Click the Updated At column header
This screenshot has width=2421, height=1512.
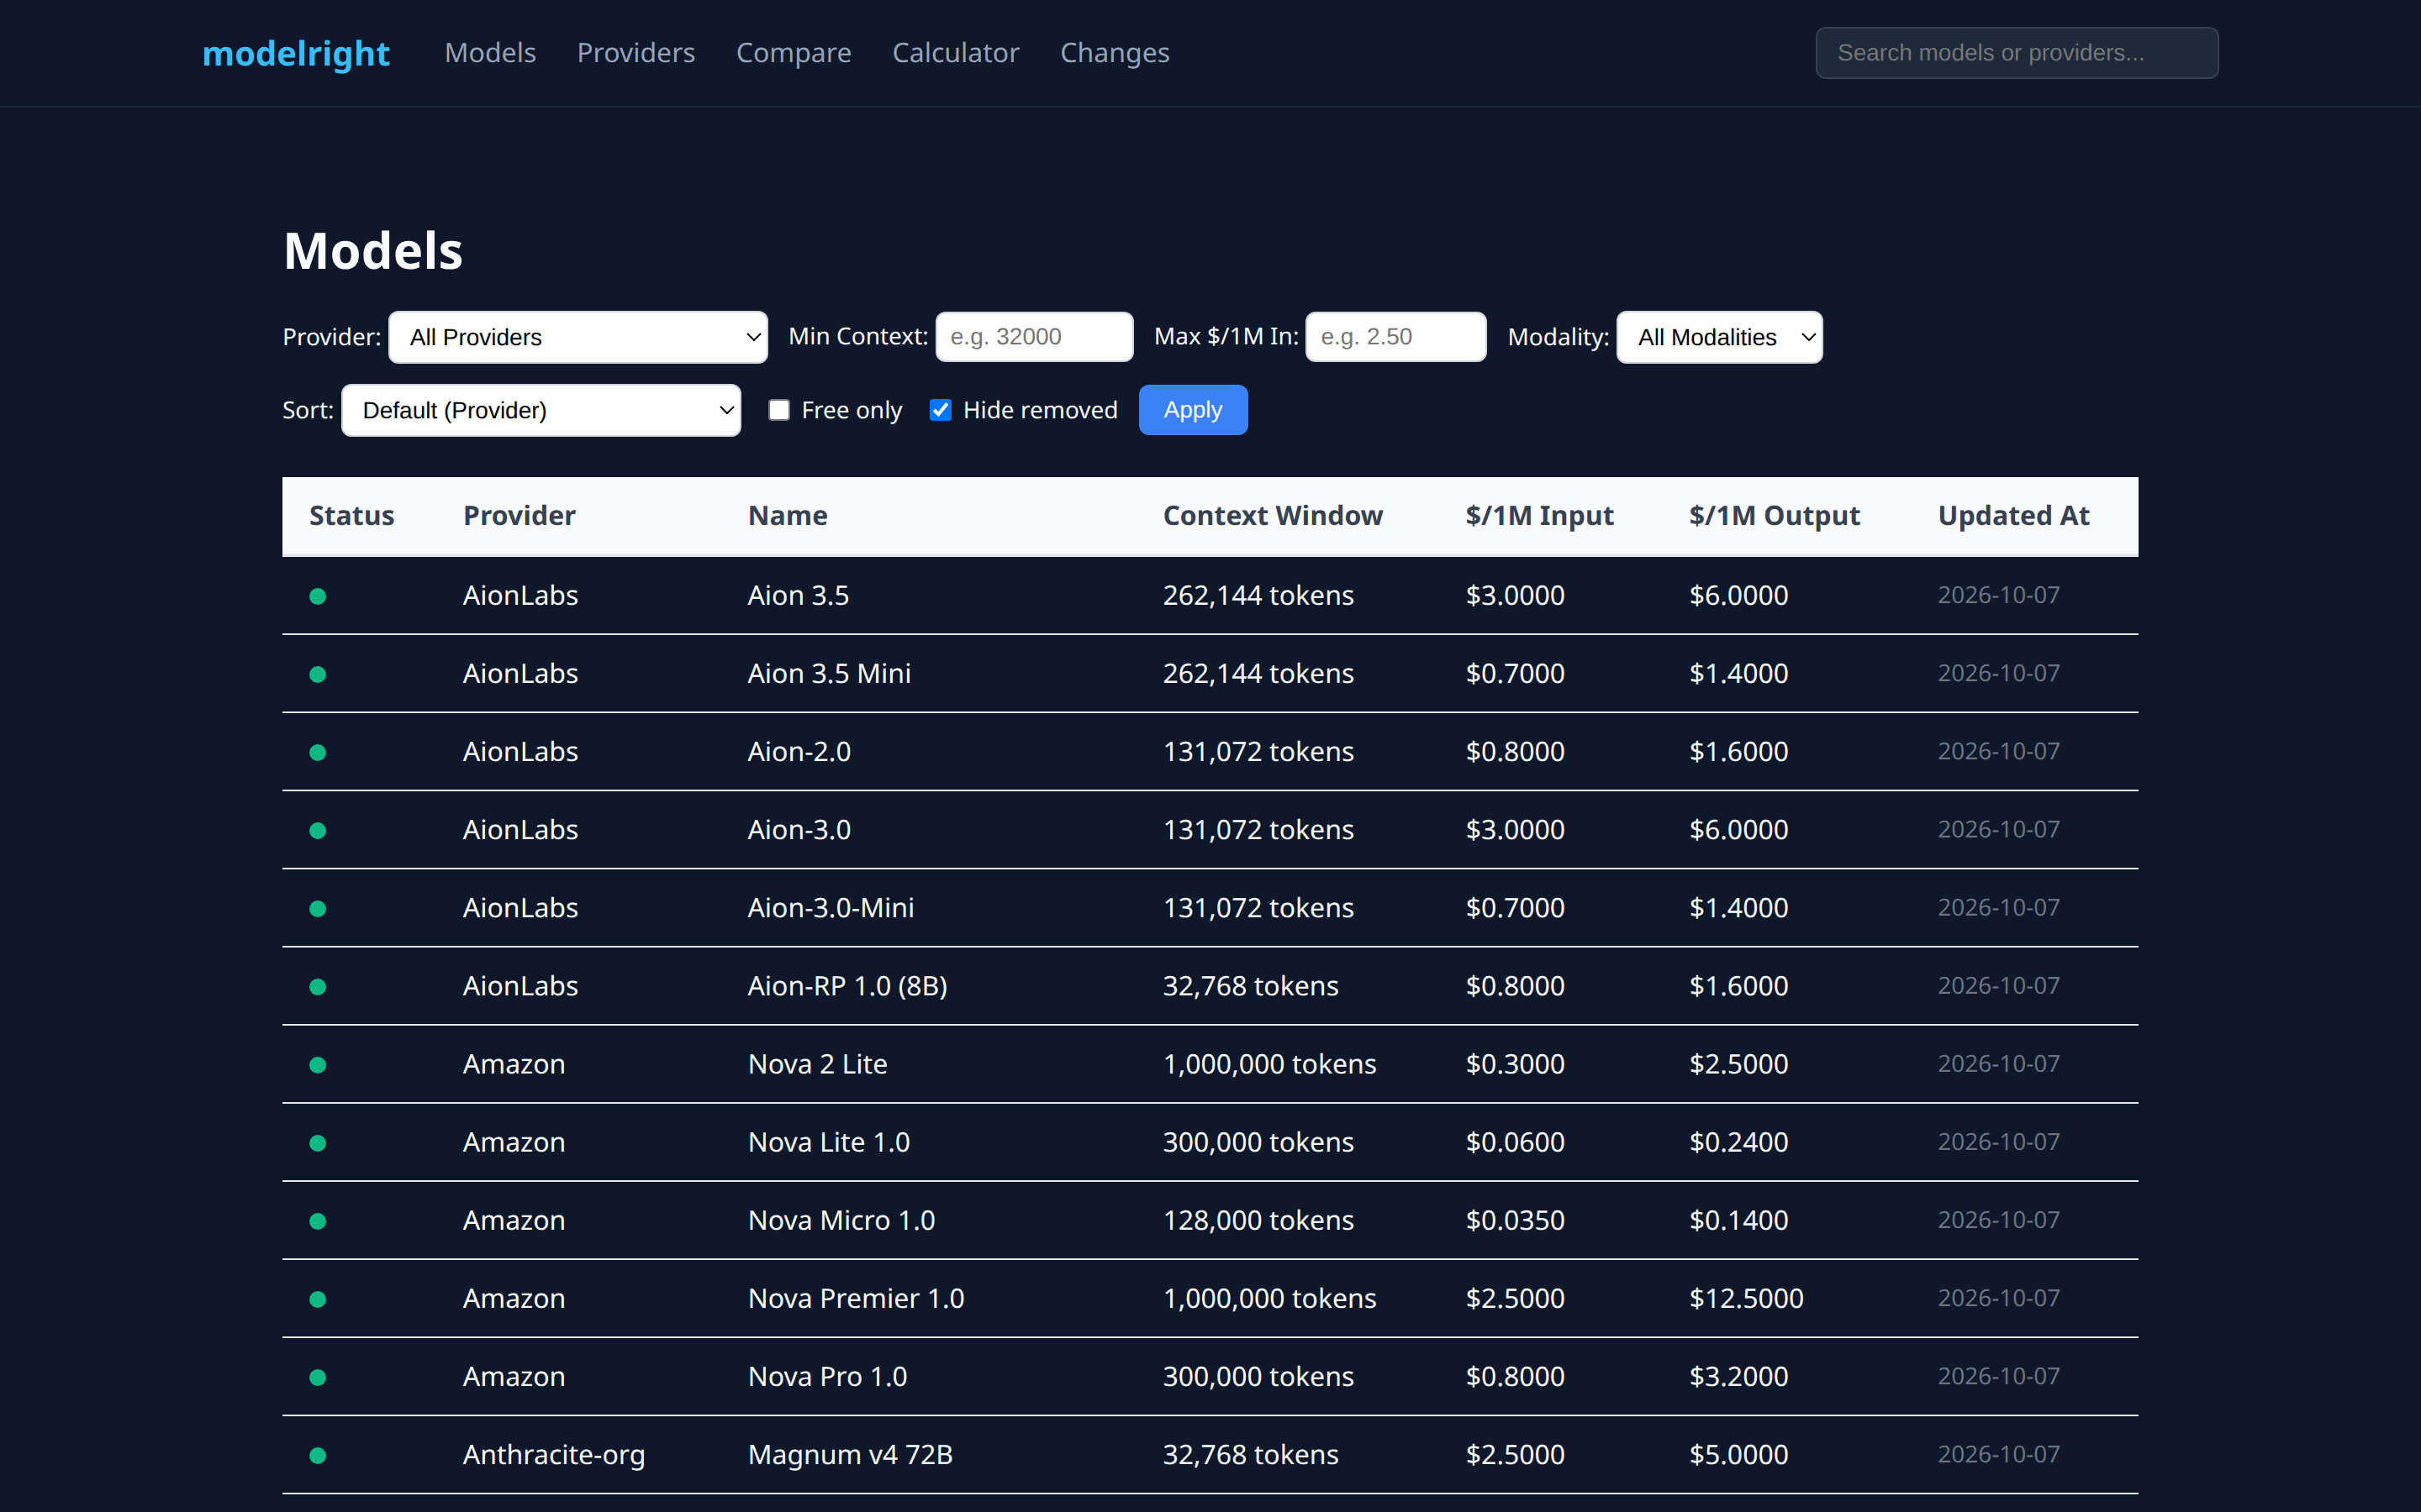coord(2014,516)
